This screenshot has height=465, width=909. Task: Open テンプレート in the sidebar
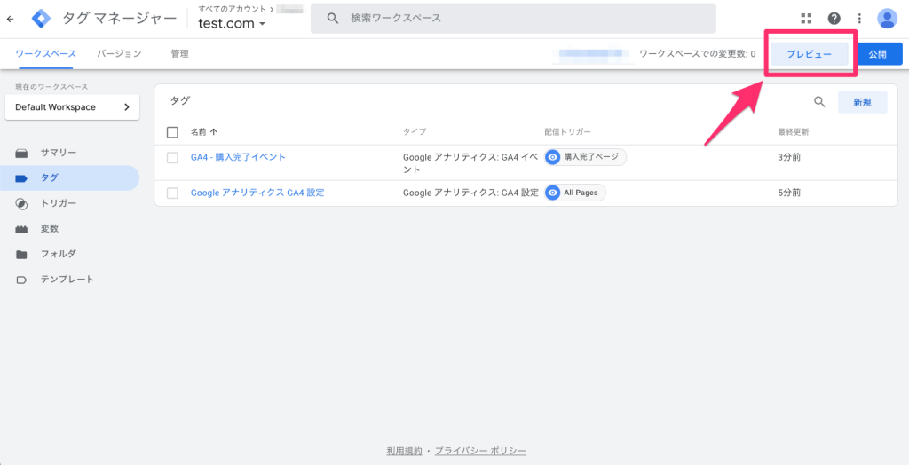[69, 280]
